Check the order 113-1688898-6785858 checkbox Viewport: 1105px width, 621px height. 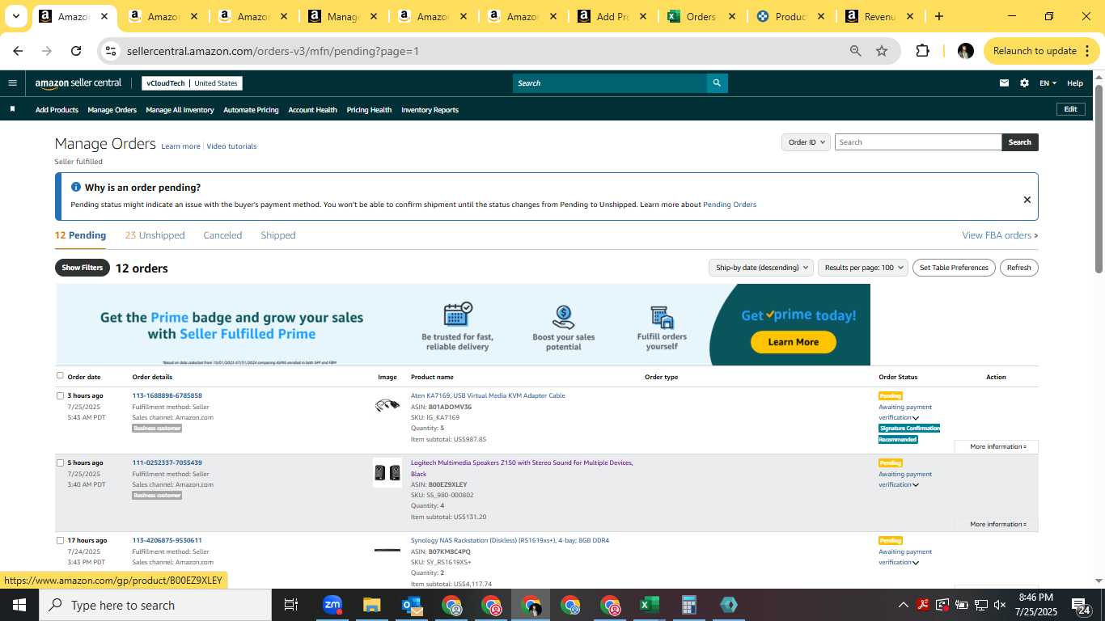click(x=60, y=395)
